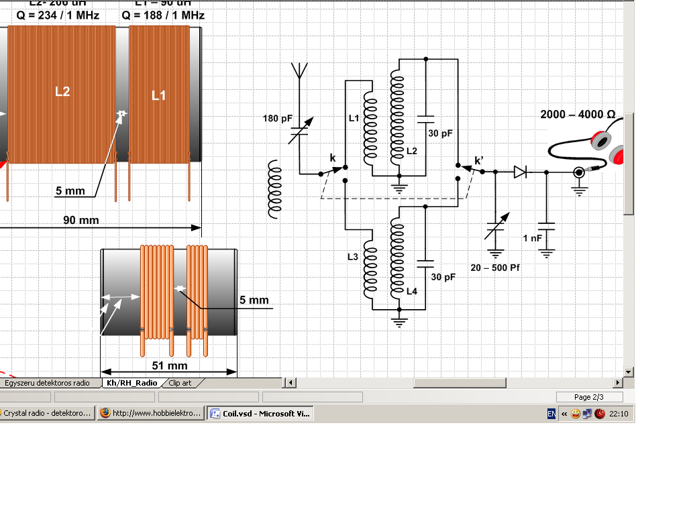Select the k switch symbol
This screenshot has width=687, height=515.
[x=333, y=172]
